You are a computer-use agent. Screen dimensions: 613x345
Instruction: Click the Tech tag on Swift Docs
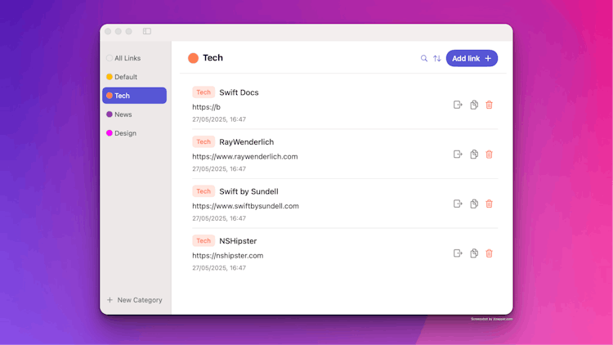pyautogui.click(x=204, y=92)
